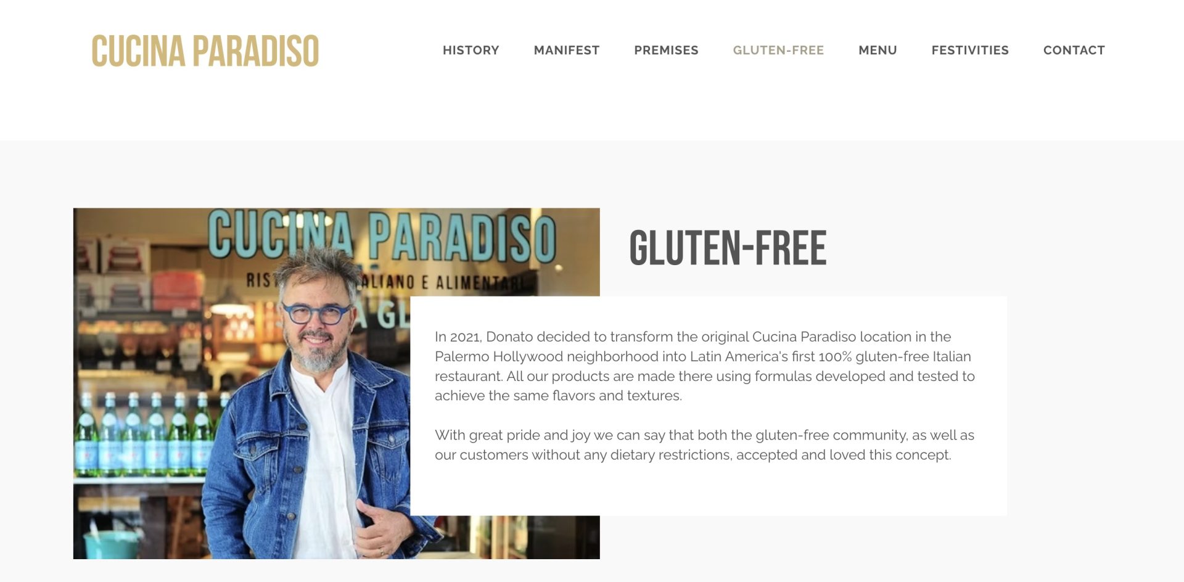The image size is (1184, 582).
Task: Go to the Manifest section
Action: click(567, 50)
